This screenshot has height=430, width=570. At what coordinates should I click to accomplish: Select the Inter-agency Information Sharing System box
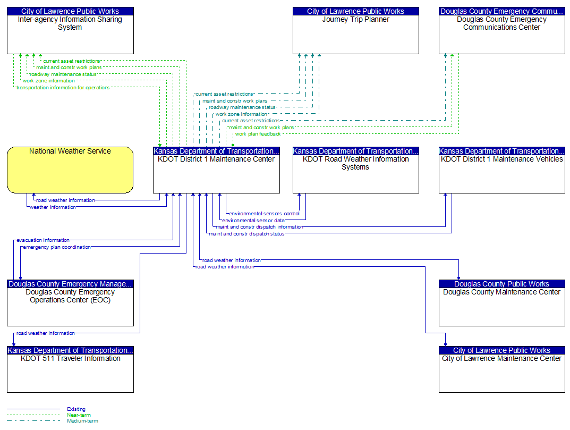pos(70,30)
